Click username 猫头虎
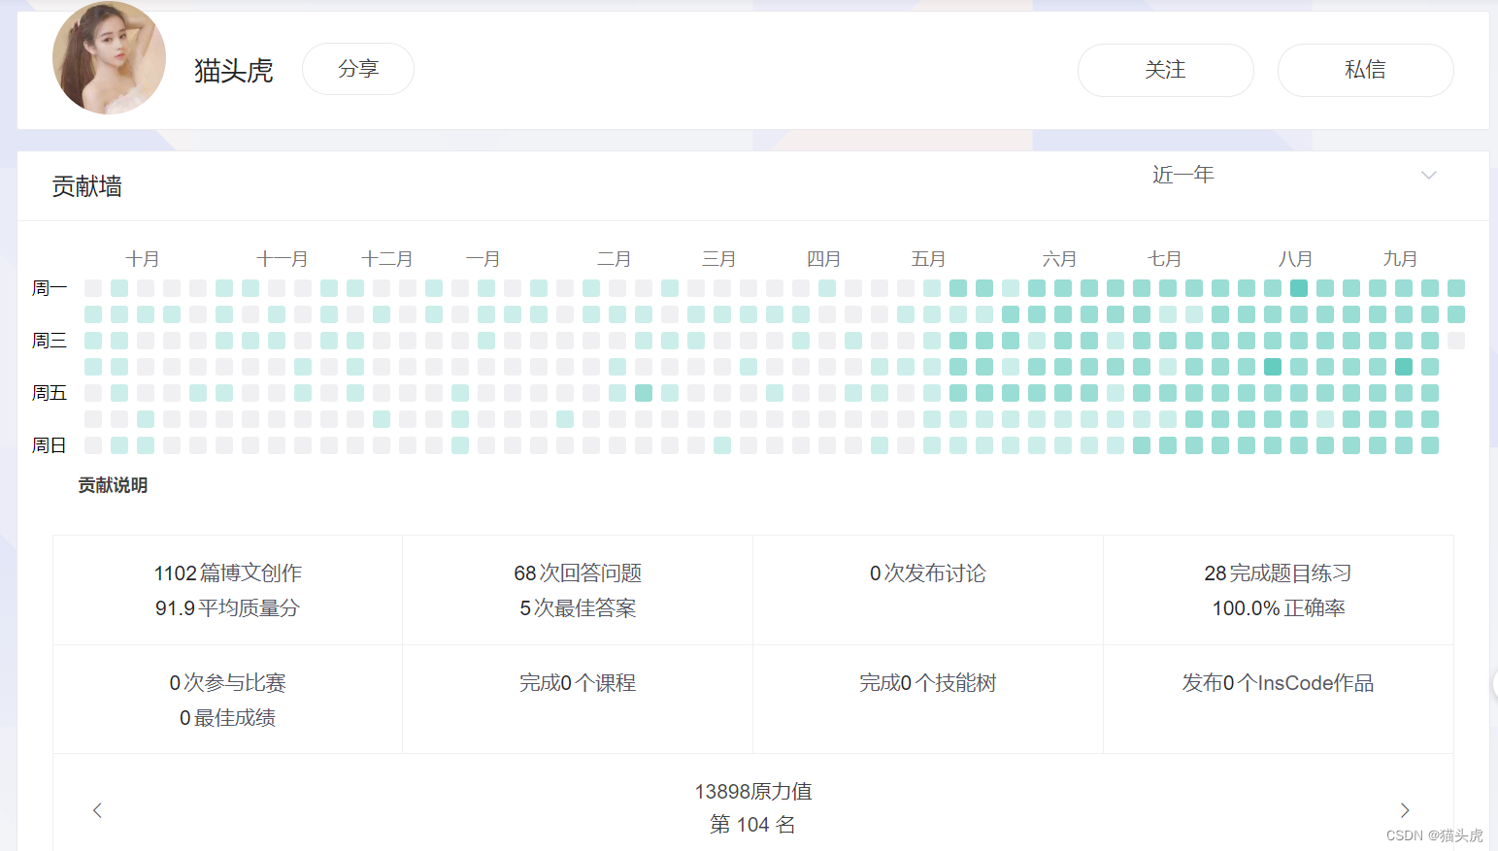 point(233,71)
